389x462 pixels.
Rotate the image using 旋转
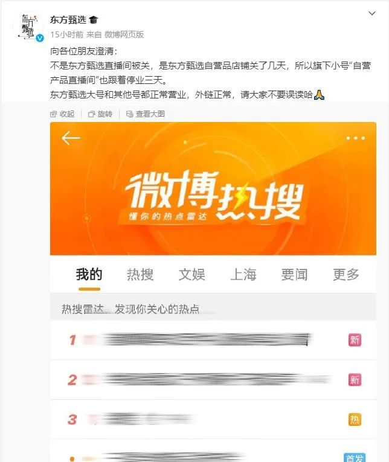pyautogui.click(x=100, y=114)
